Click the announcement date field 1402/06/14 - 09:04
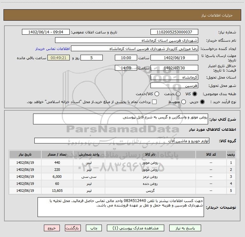This screenshot has width=245, height=237. 46,32
